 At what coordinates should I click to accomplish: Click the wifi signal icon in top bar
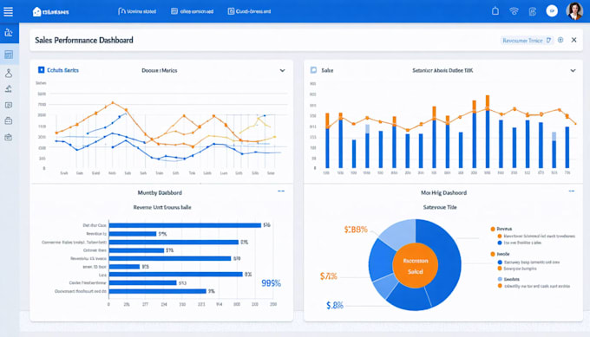coord(514,11)
